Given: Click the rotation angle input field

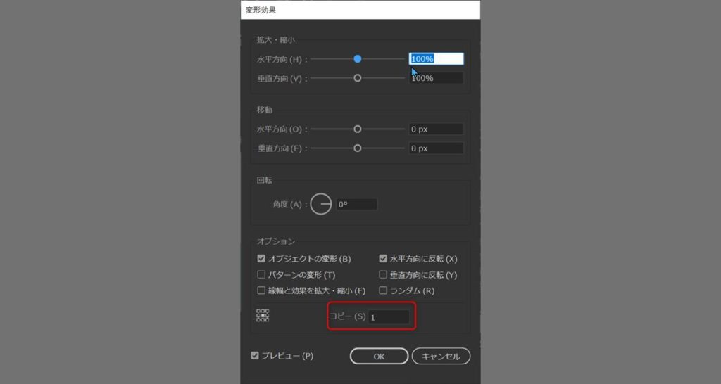Looking at the screenshot, I should coord(356,205).
